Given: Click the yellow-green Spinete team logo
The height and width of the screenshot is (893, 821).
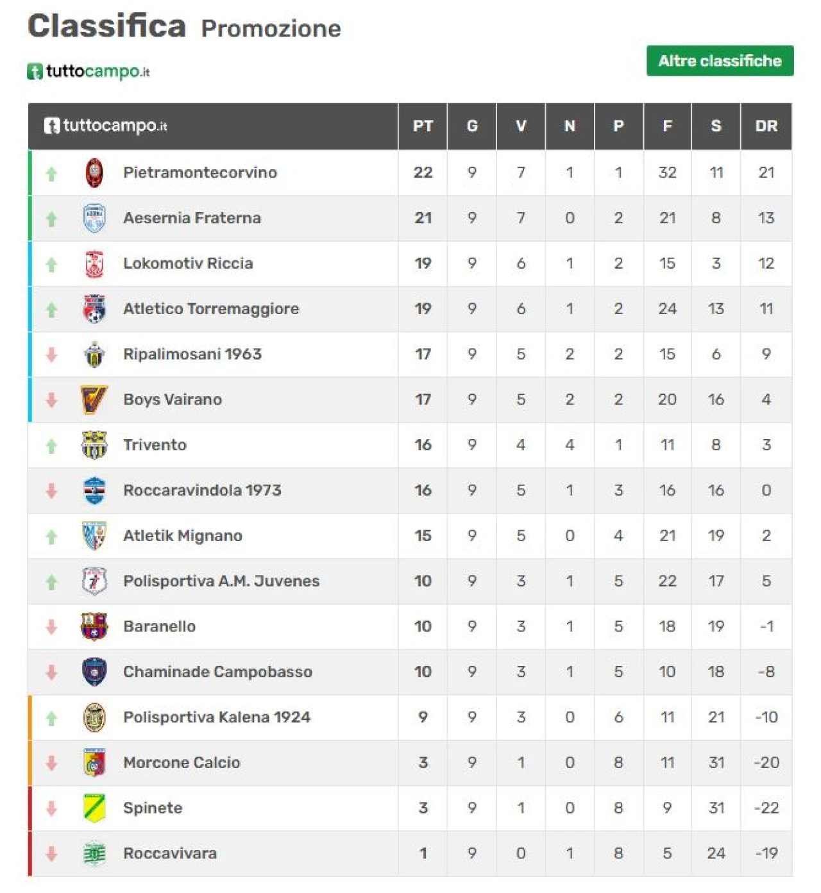Looking at the screenshot, I should (x=94, y=808).
